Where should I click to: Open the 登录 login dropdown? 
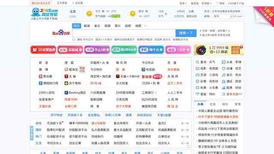click(183, 3)
